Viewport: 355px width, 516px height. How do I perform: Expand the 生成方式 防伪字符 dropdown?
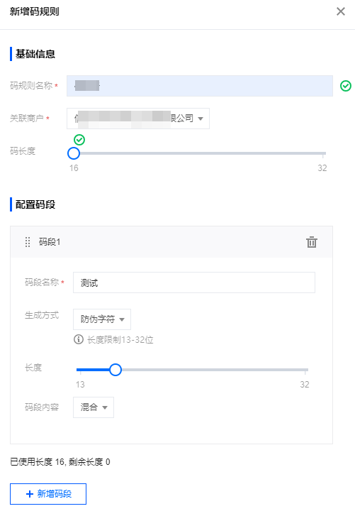click(102, 319)
